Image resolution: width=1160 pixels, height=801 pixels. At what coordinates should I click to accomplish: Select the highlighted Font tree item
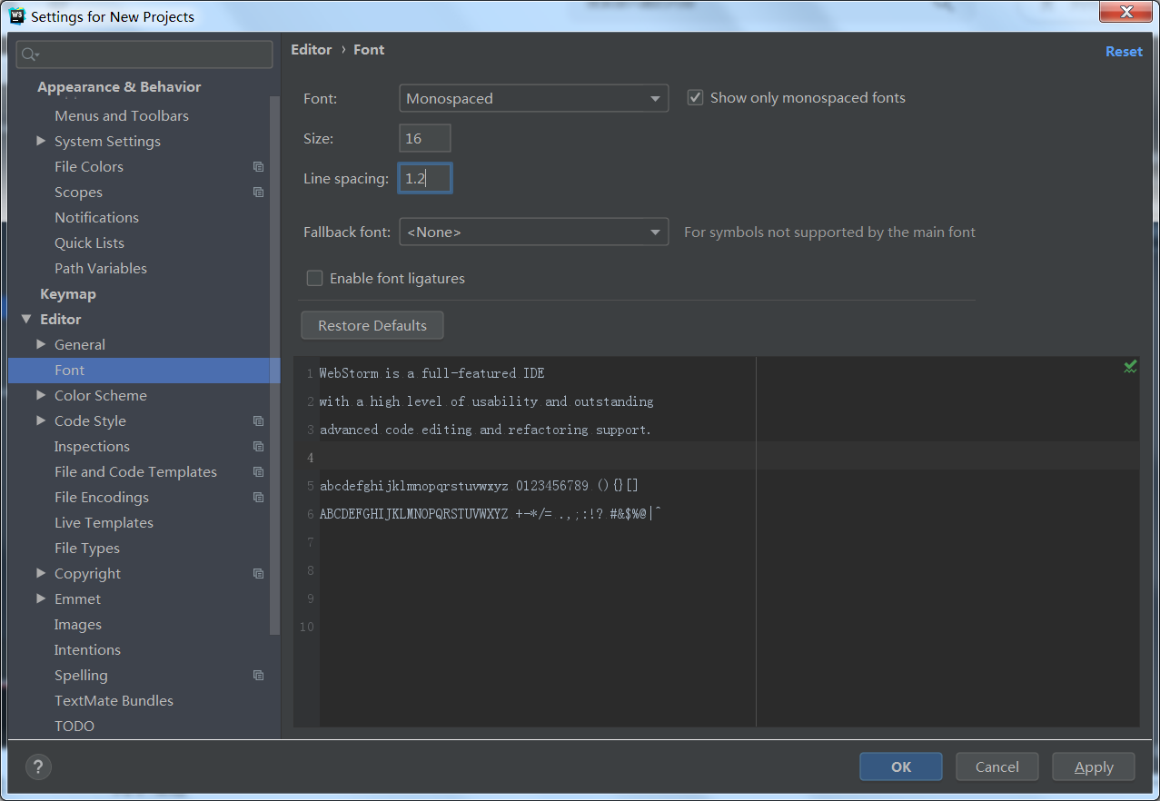point(144,370)
